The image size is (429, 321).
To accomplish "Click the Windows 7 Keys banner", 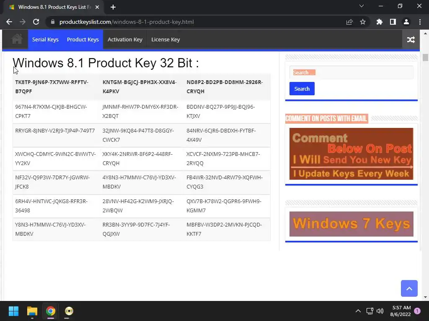I will (351, 224).
